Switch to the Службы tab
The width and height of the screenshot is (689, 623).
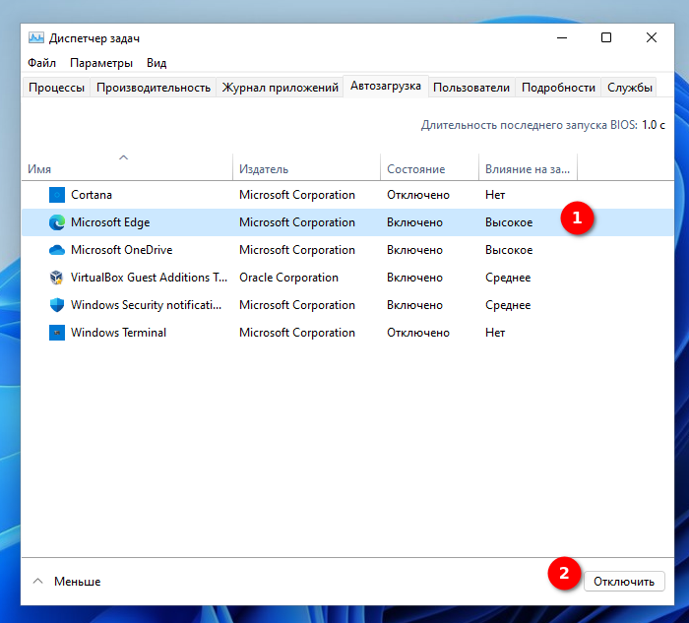(x=629, y=88)
